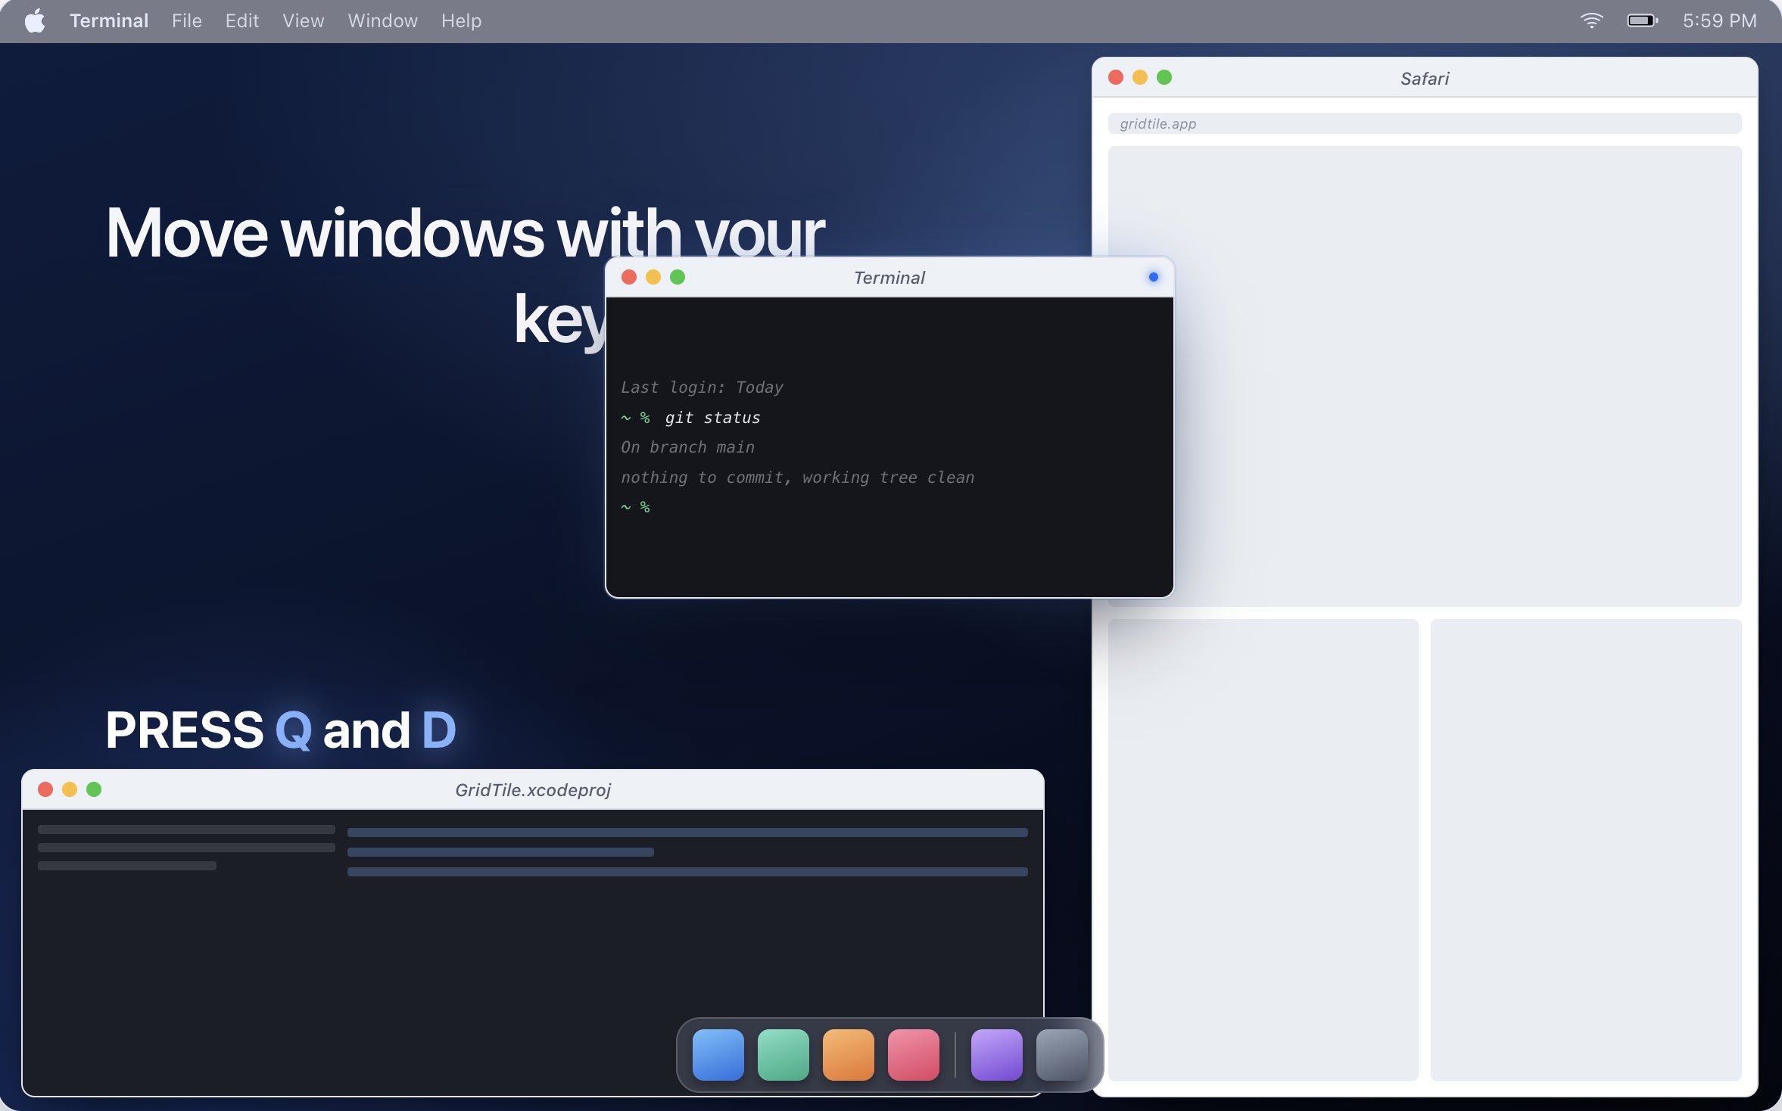Minimize the GridTile.xcodeproj window

[70, 789]
